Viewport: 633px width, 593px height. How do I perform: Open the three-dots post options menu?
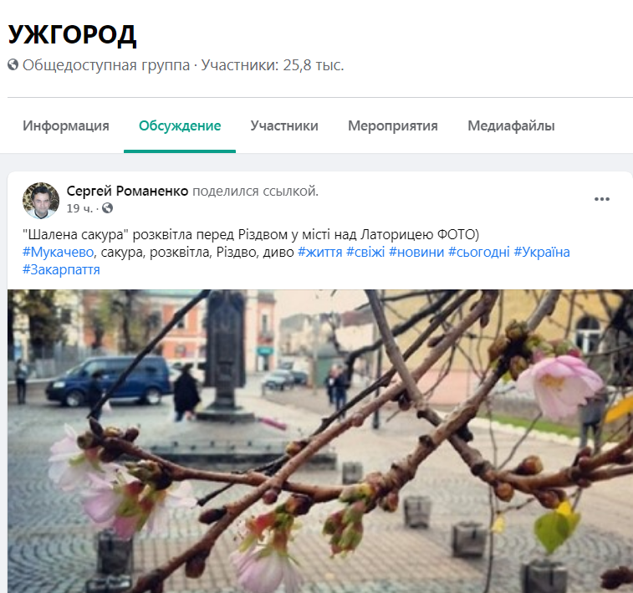pyautogui.click(x=601, y=199)
